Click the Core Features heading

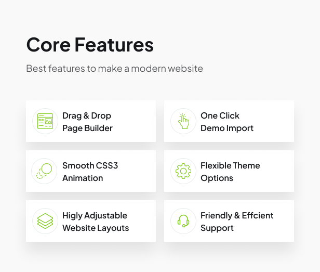click(x=90, y=45)
